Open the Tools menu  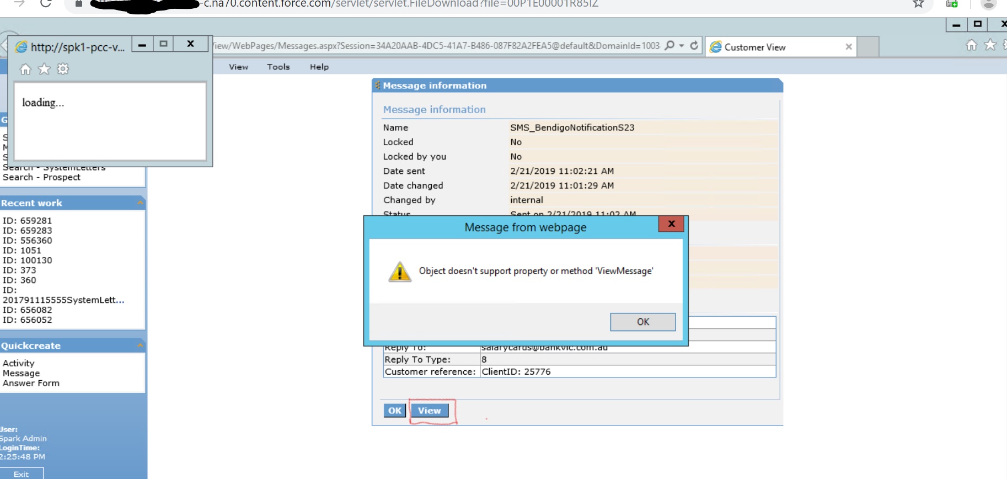pos(278,67)
